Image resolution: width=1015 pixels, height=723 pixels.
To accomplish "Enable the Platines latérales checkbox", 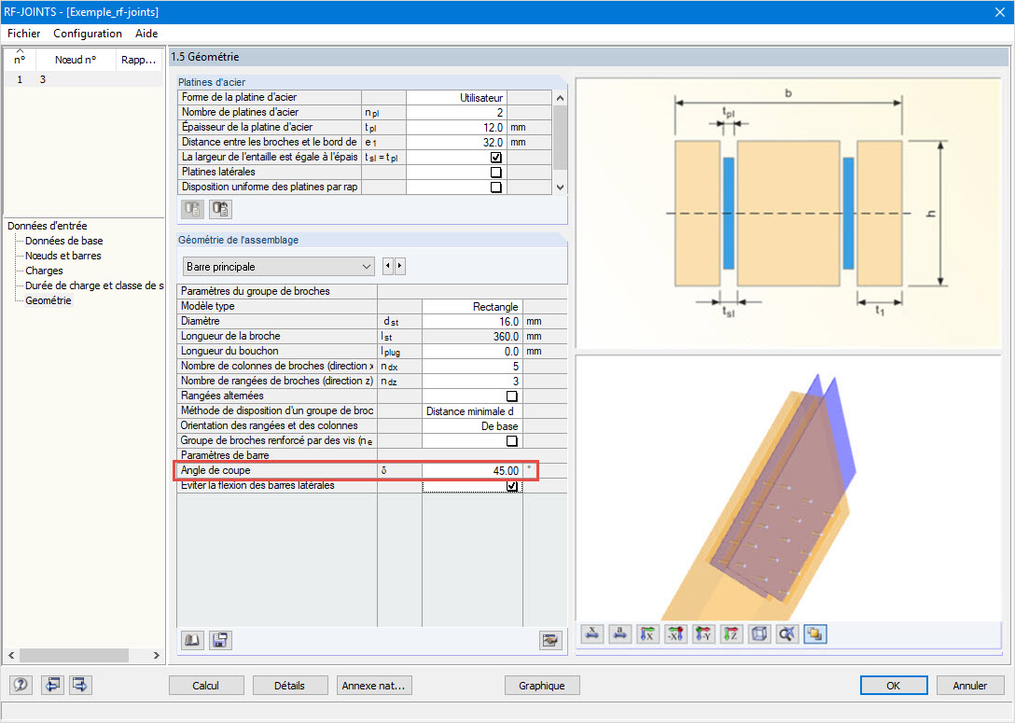I will pos(496,173).
